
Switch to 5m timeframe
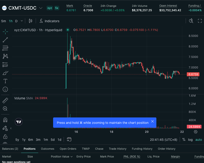coord(4,21)
